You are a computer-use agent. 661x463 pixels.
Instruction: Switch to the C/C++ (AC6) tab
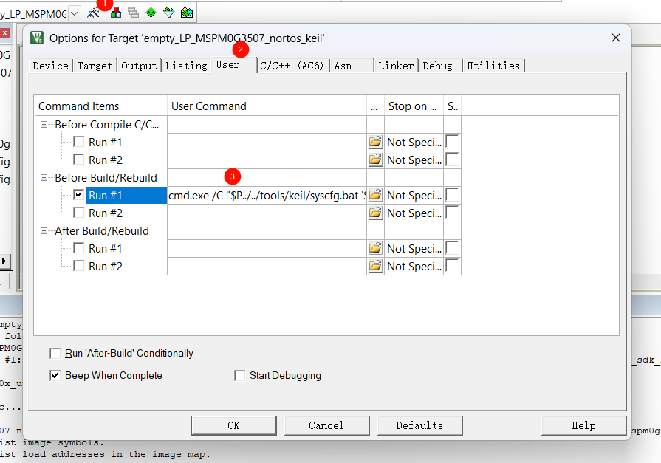(x=292, y=66)
